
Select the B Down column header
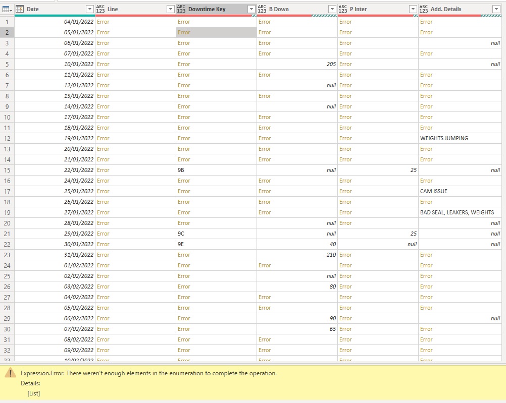pos(297,9)
